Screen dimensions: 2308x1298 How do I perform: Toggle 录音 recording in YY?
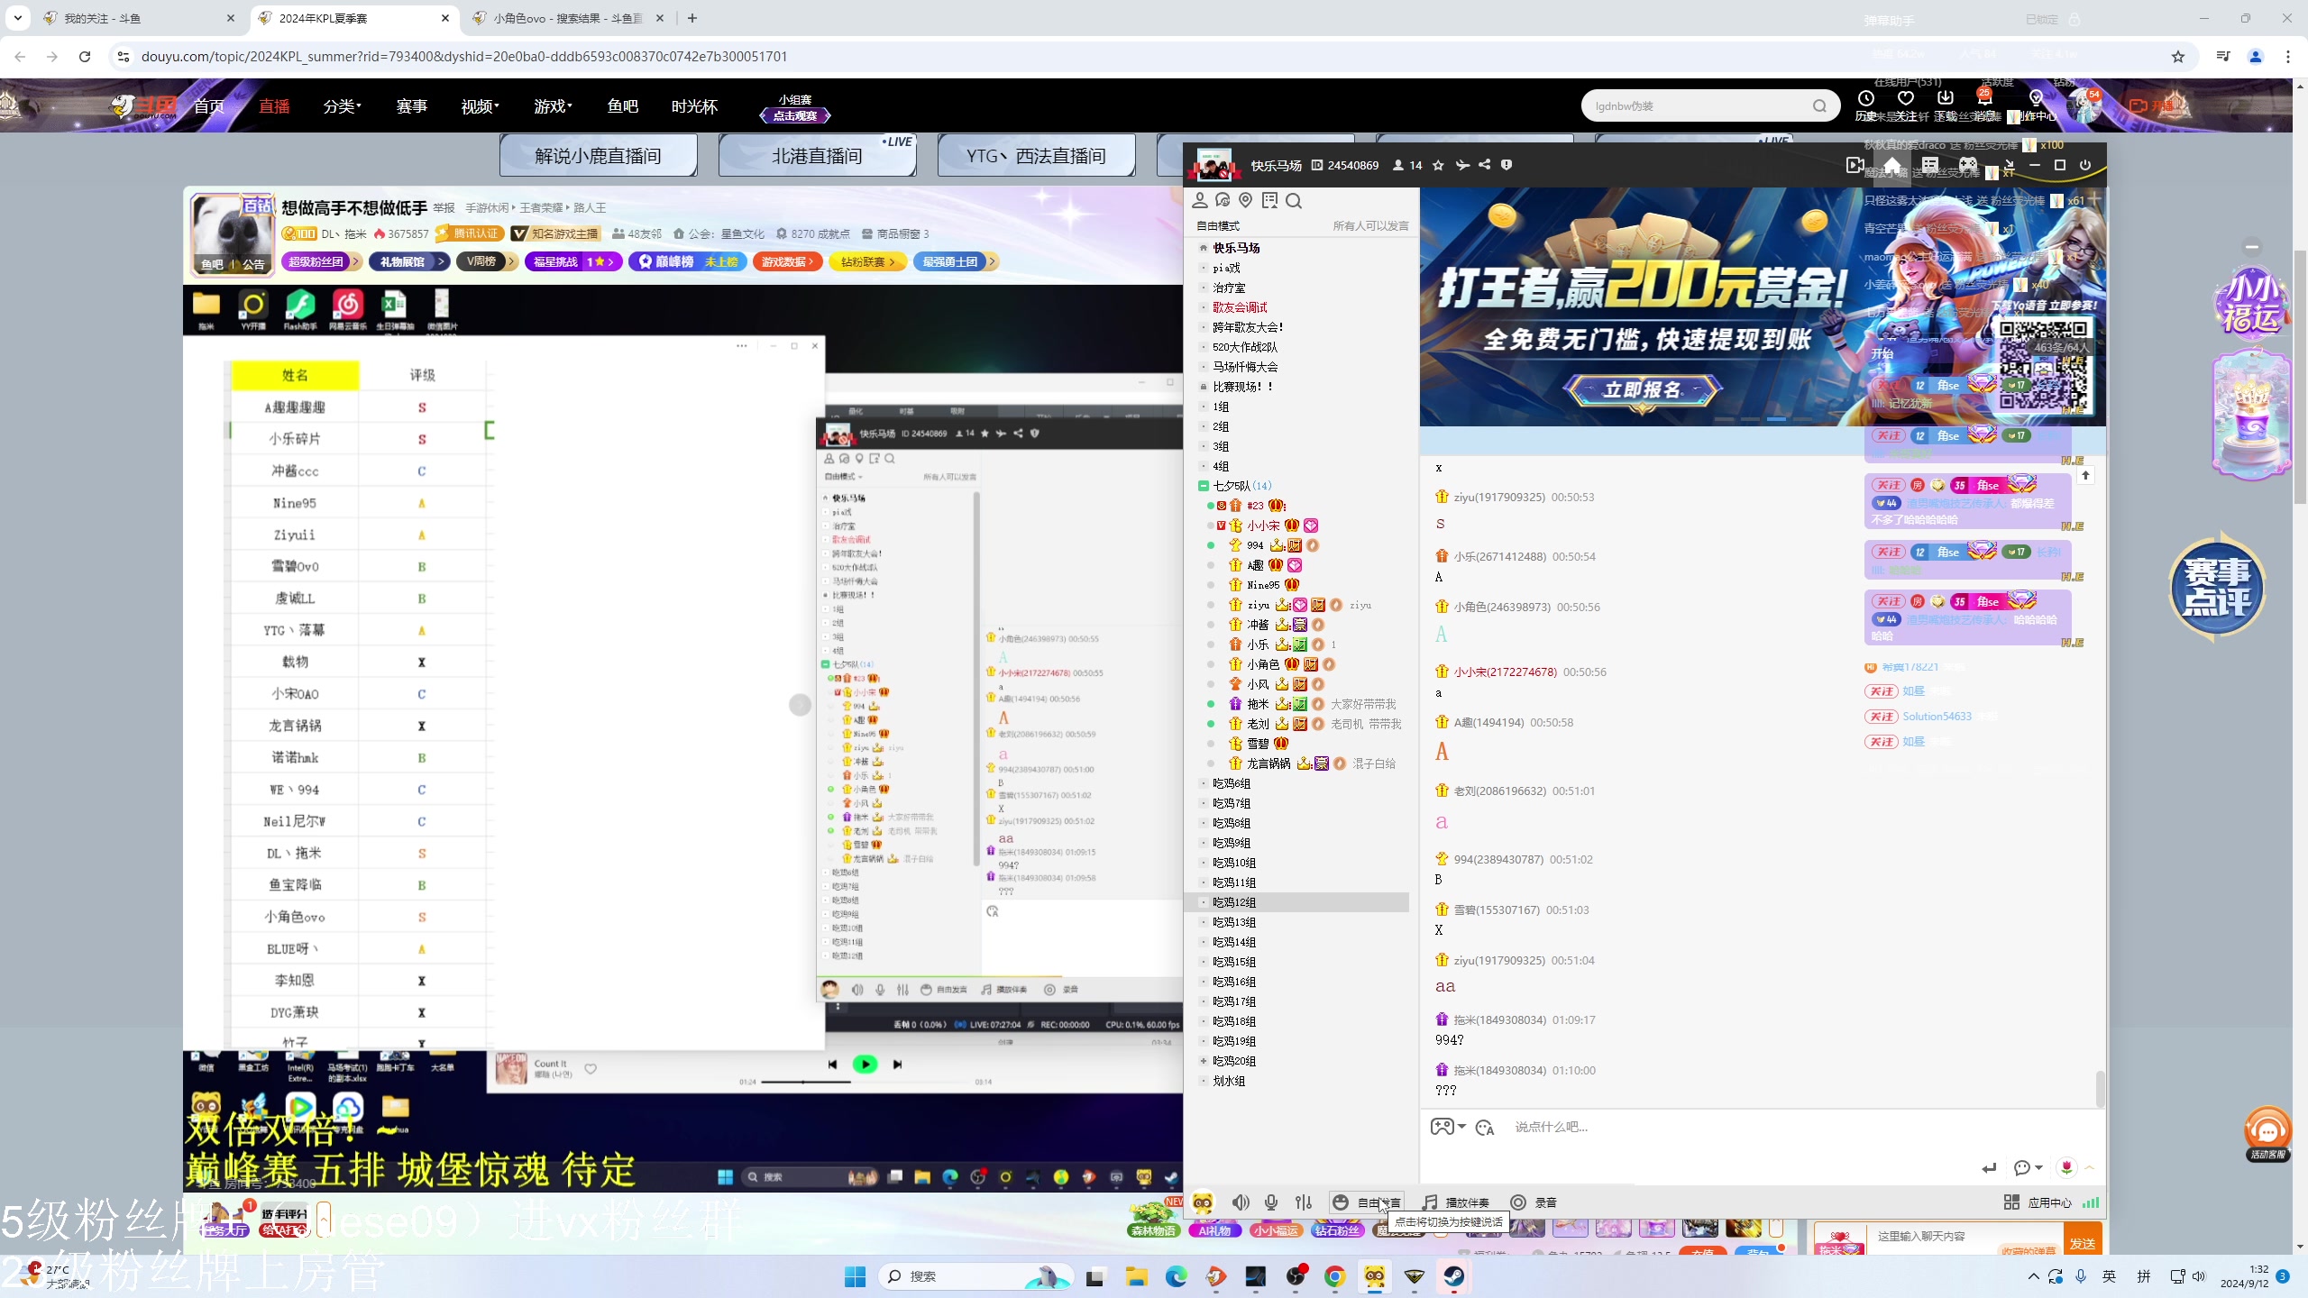(1534, 1202)
